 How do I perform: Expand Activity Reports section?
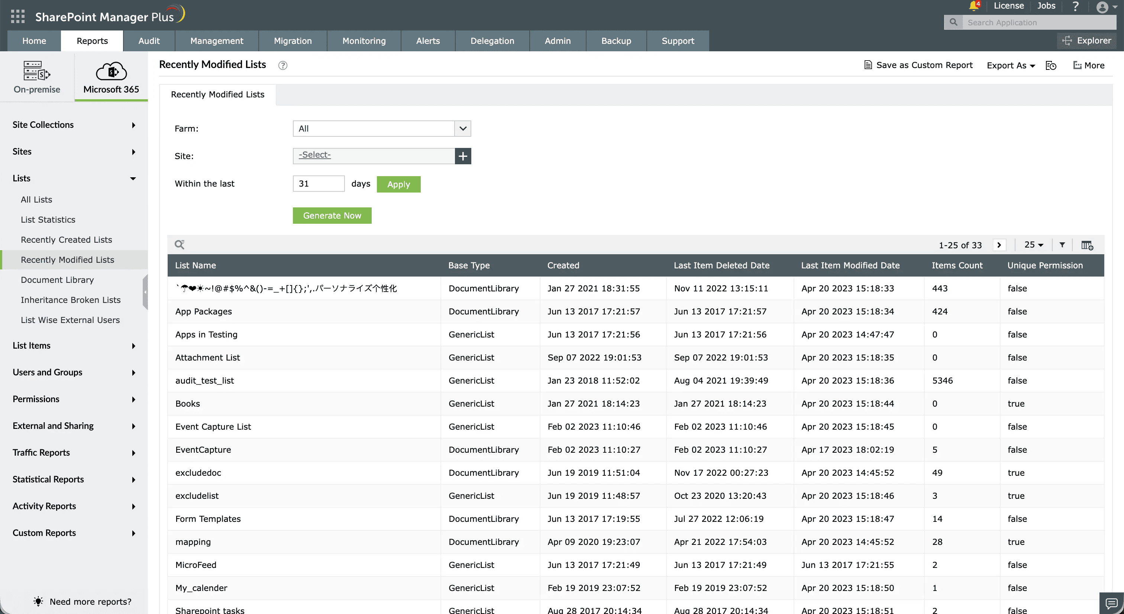(74, 506)
